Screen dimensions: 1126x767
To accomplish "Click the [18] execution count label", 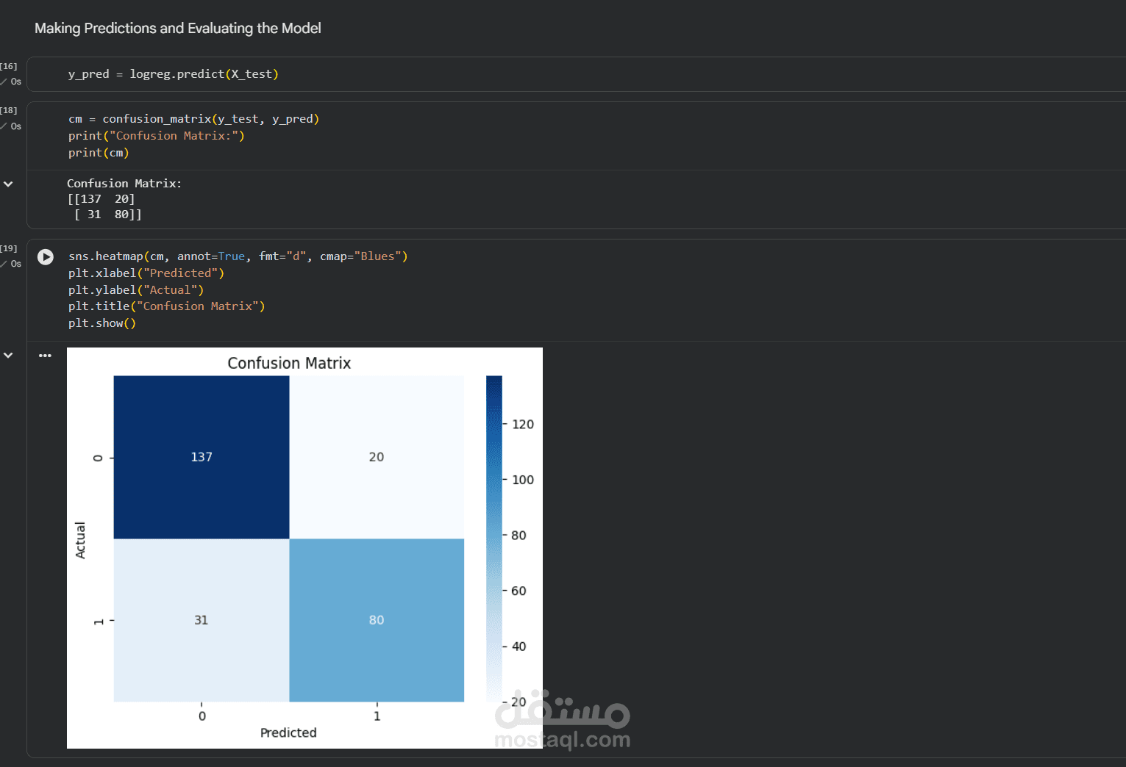I will pyautogui.click(x=8, y=110).
